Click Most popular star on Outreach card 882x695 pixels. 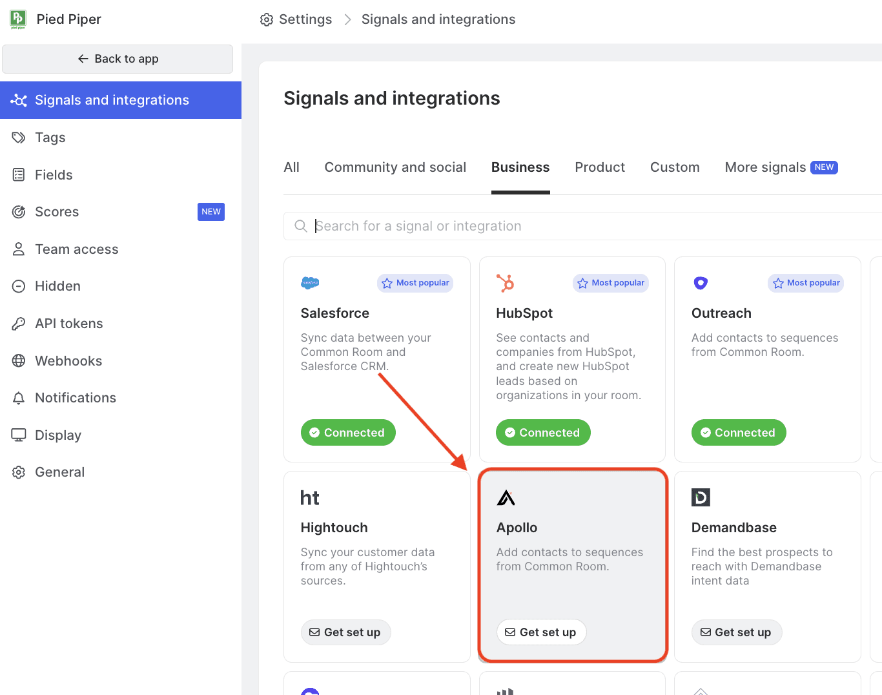pyautogui.click(x=778, y=283)
